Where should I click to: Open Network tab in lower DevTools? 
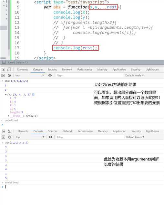[67, 131]
